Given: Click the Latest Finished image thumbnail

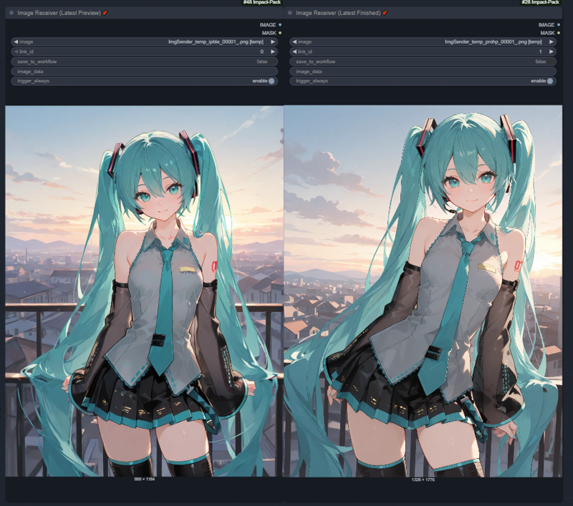Looking at the screenshot, I should 423,291.
